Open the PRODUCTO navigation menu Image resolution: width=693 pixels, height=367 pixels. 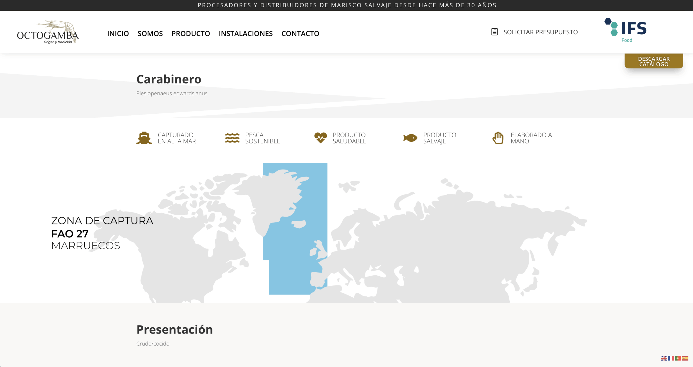(191, 33)
